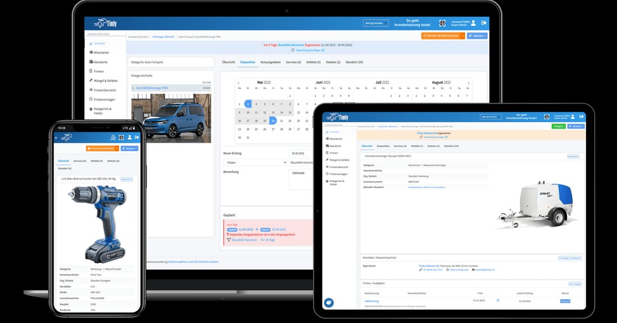The image size is (617, 323).
Task: Go to next month in the laptop calendar
Action: [x=468, y=83]
